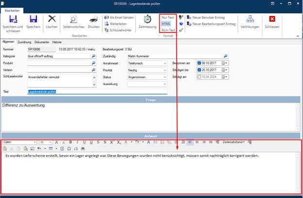Open the Annahmeart dropdown

165,63
